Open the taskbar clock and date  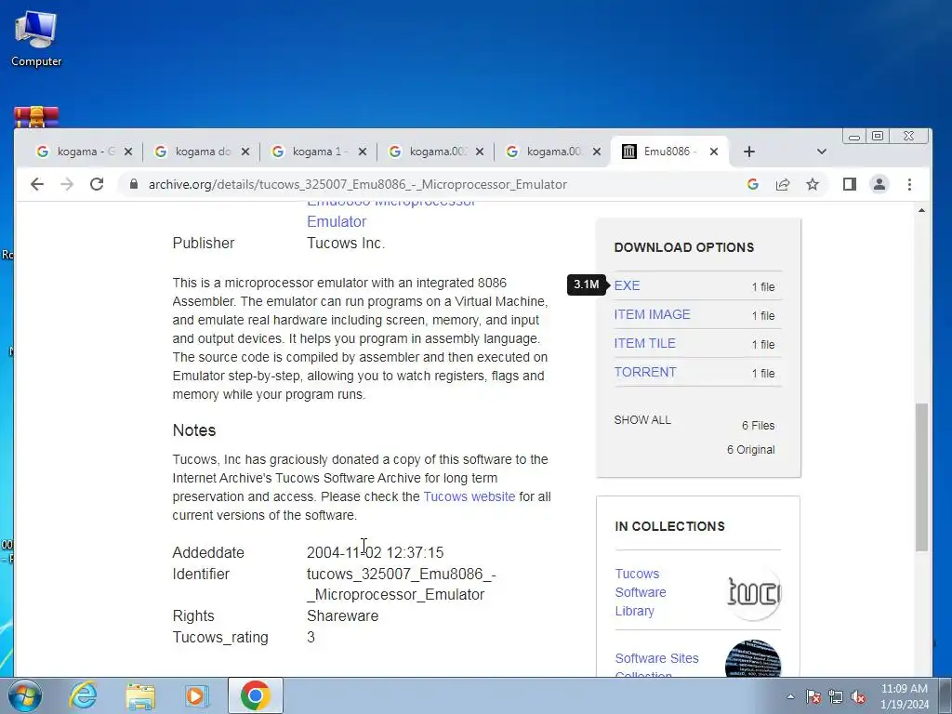tap(904, 696)
